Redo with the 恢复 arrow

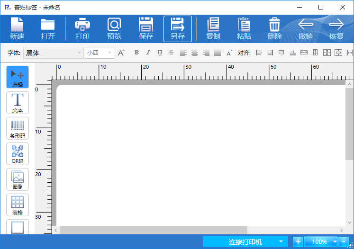[336, 29]
